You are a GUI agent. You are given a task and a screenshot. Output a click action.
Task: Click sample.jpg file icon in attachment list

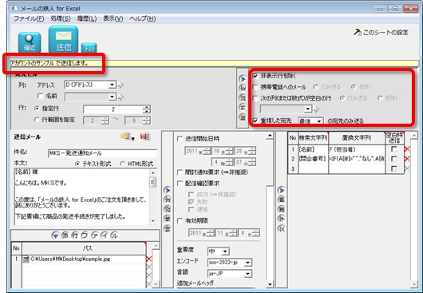click(26, 259)
